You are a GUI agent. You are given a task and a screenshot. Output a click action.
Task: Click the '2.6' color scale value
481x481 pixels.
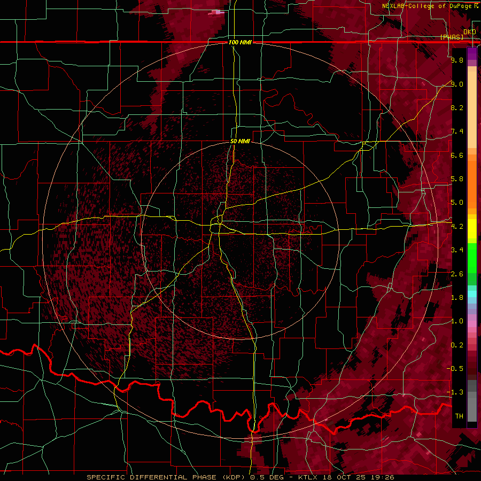[457, 274]
